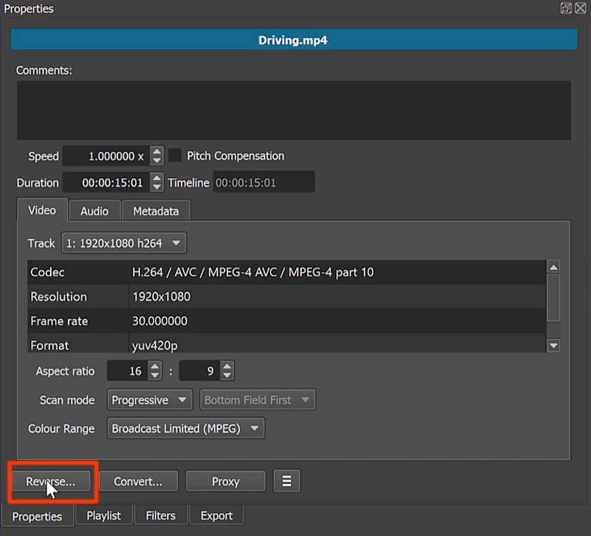Screen dimensions: 591x536
Task: Undock the Properties panel
Action: [x=565, y=9]
